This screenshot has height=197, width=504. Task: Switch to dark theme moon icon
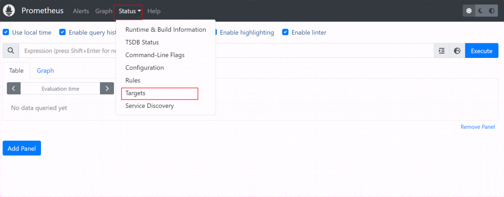(x=481, y=11)
